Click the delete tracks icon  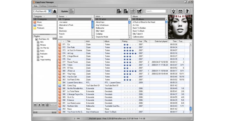(x=126, y=11)
